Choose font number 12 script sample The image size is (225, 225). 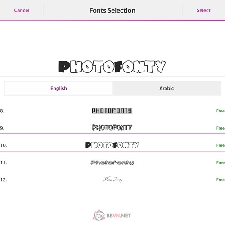[112, 179]
